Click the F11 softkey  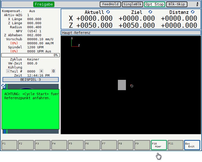pos(176,145)
